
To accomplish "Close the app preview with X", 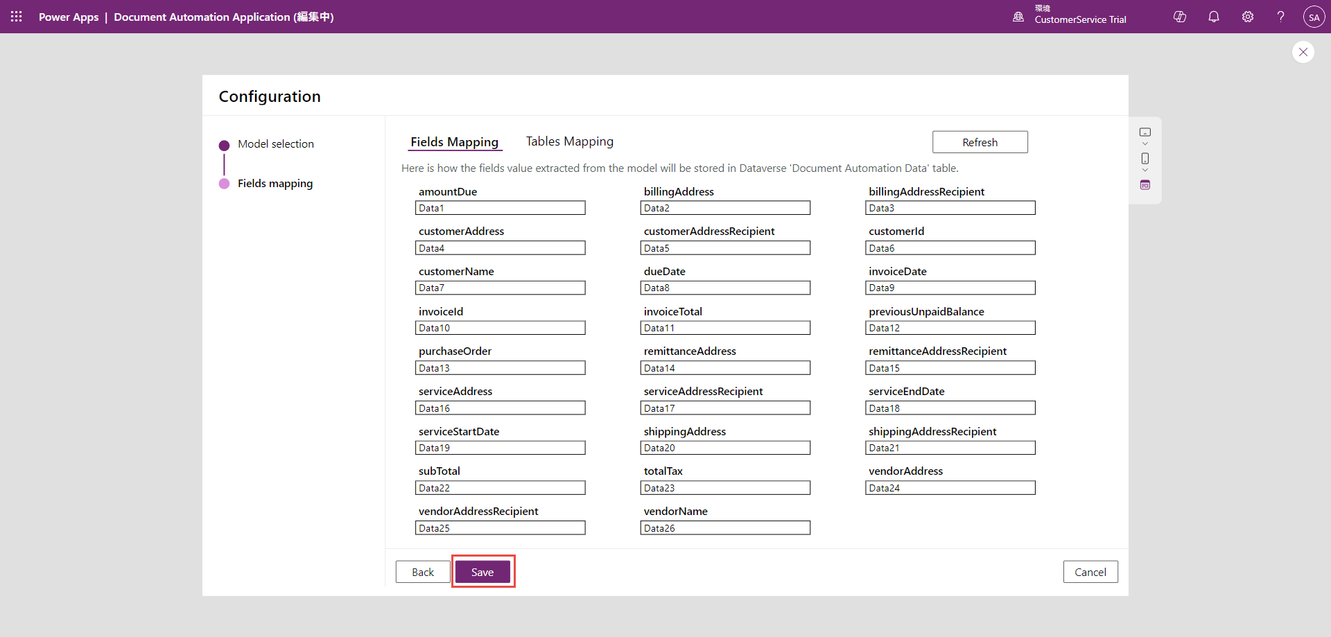I will (1303, 52).
